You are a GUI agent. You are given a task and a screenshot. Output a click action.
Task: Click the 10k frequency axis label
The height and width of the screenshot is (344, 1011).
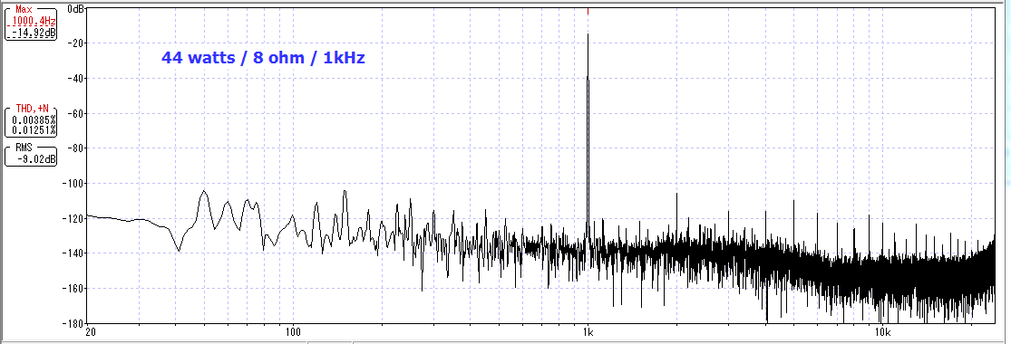coord(882,332)
